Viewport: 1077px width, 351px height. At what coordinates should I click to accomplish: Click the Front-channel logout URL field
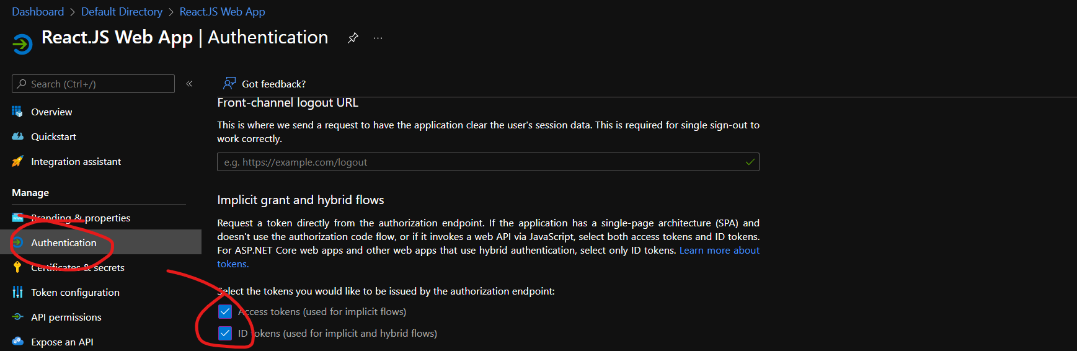[488, 162]
